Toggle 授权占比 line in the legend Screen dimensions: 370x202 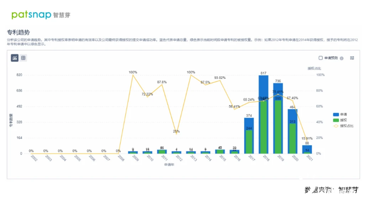(x=340, y=126)
